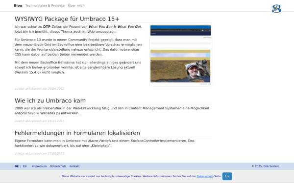Screen dimensions: 294x183
Task: Click paragraph starting 'Mit dem neuen Backoffice Bellissima'
Action: click(78, 67)
